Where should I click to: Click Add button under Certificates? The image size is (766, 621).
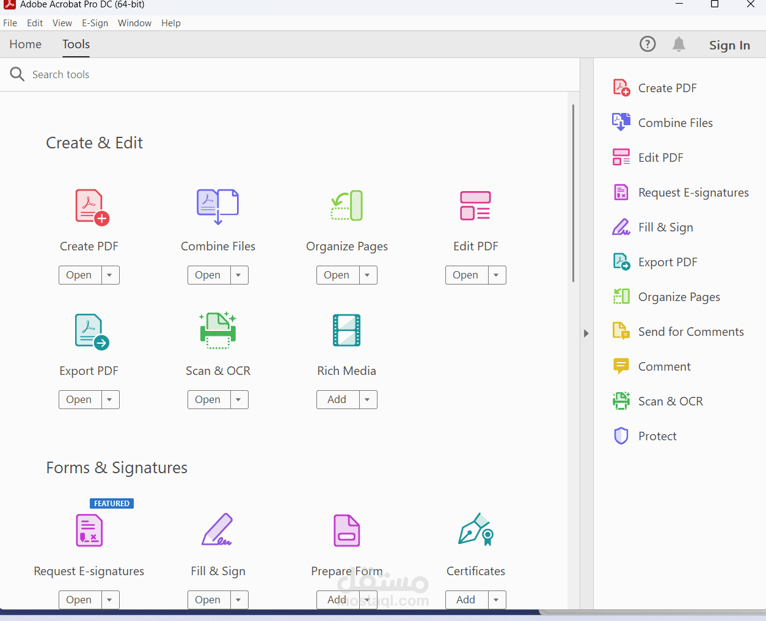click(467, 600)
